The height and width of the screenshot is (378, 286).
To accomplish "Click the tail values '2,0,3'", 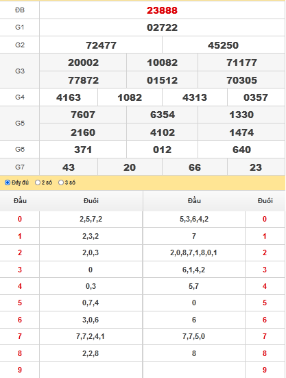I will [91, 252].
